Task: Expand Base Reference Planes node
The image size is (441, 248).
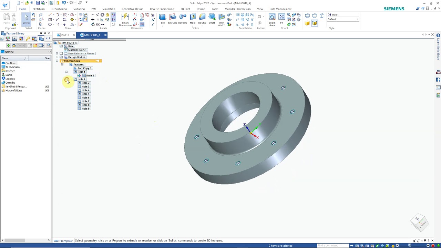Action: click(x=57, y=53)
